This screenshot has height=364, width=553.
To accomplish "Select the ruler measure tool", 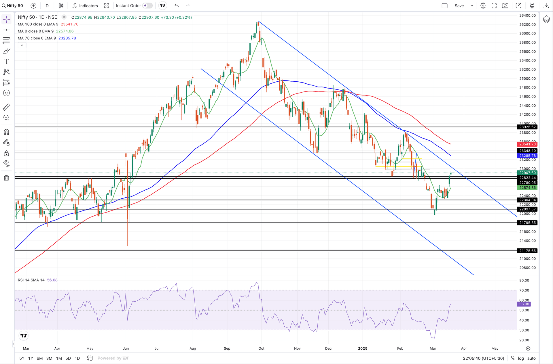I will [6, 107].
